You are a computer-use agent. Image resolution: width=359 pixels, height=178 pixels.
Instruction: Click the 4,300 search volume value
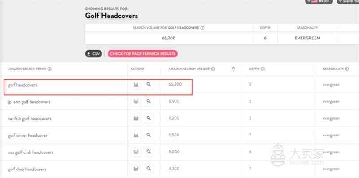(174, 169)
